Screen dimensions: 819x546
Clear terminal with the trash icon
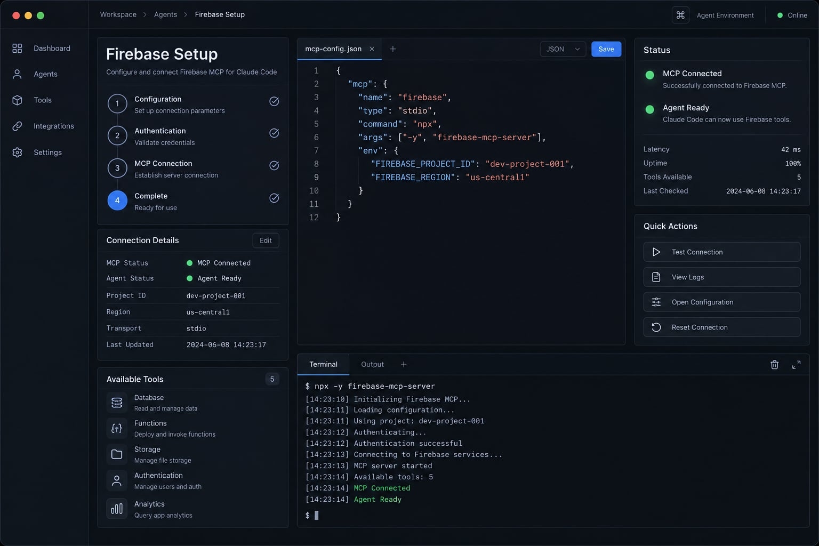pyautogui.click(x=775, y=365)
